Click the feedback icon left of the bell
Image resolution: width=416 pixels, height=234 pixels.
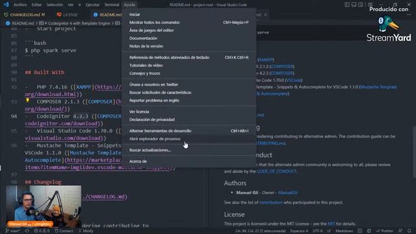click(x=400, y=231)
